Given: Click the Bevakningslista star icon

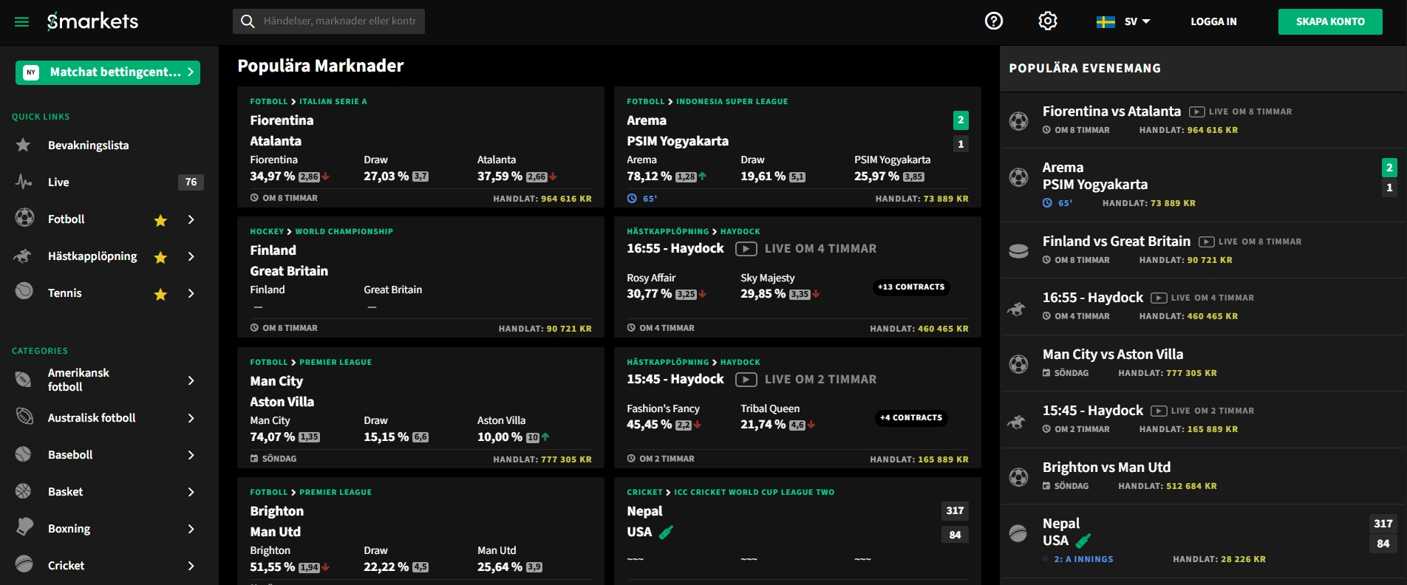Looking at the screenshot, I should pyautogui.click(x=24, y=145).
